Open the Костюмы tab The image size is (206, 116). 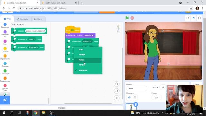[22, 19]
